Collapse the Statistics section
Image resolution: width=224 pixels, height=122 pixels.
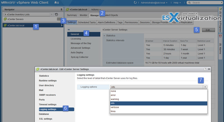(x=104, y=36)
